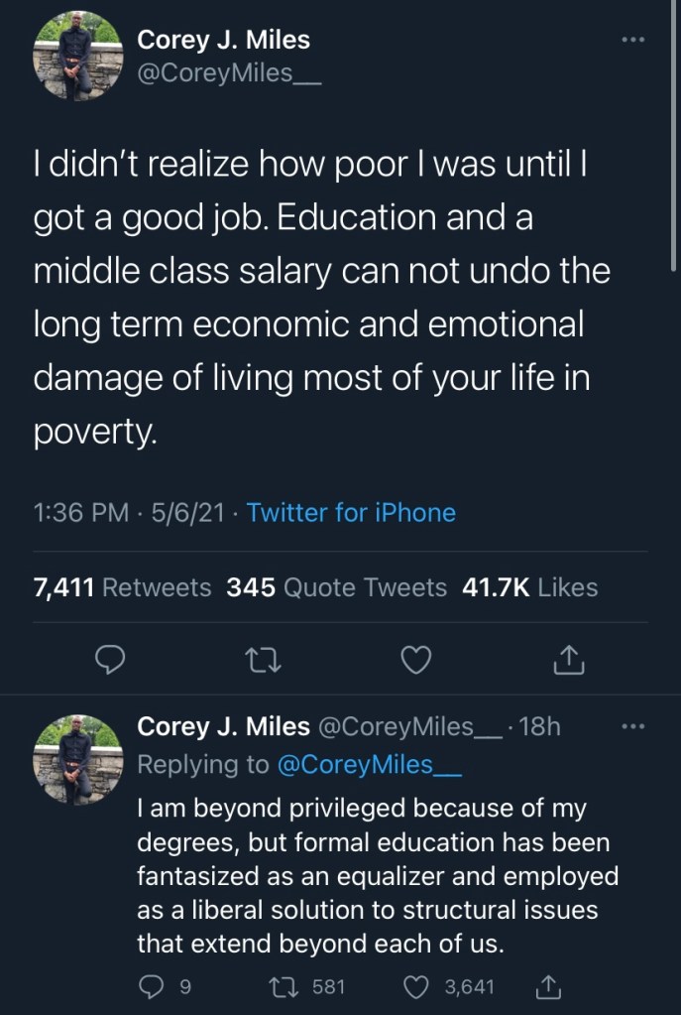Open the Twitter for iPhone link

(x=351, y=513)
